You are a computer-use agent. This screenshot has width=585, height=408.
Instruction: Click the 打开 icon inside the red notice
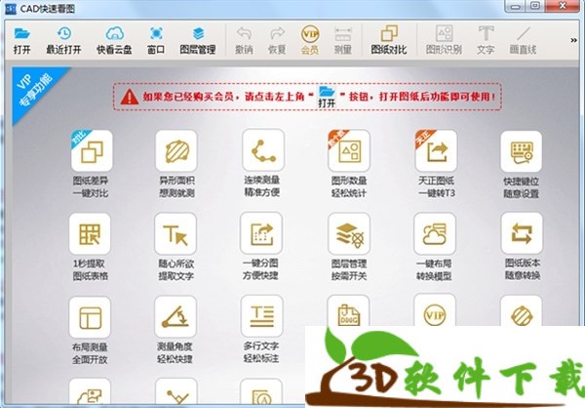pyautogui.click(x=327, y=97)
